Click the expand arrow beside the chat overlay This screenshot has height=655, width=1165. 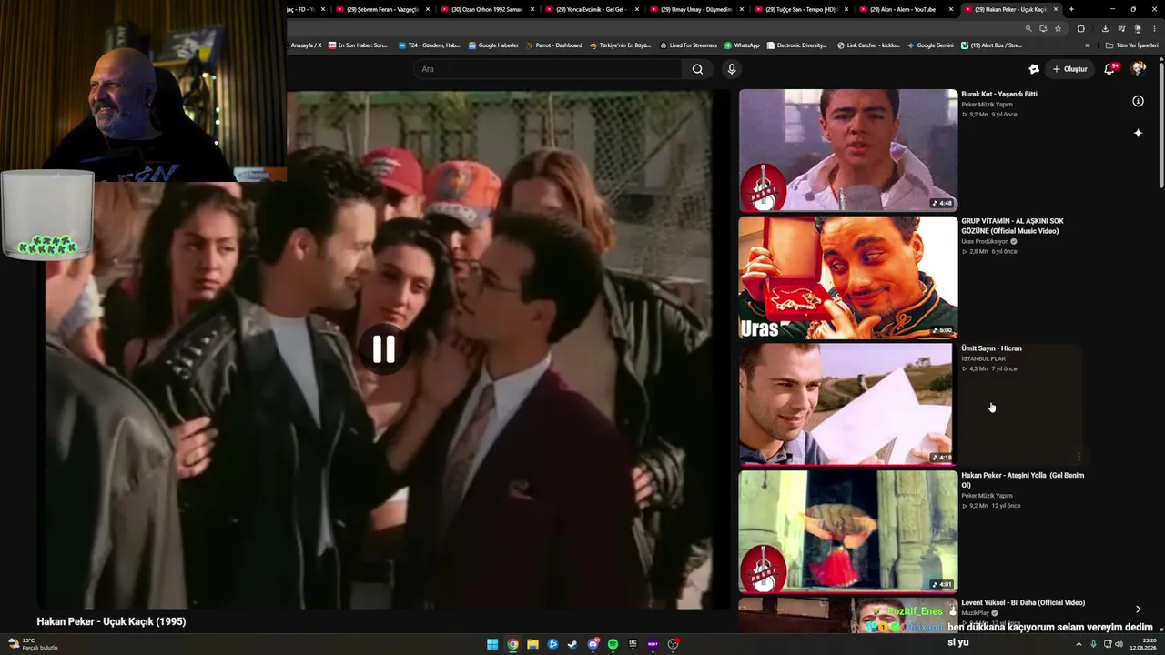1138,609
